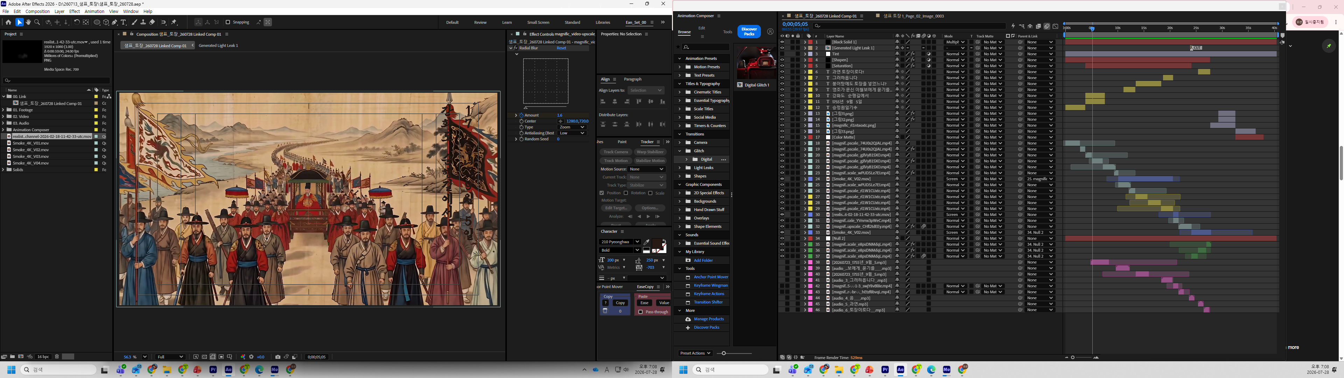This screenshot has height=378, width=1344.
Task: Open the Animation Composer user account icon
Action: [770, 32]
